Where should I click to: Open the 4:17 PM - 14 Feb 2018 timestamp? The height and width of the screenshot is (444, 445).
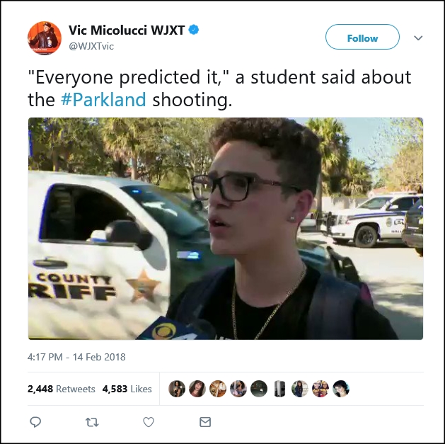[x=76, y=357]
